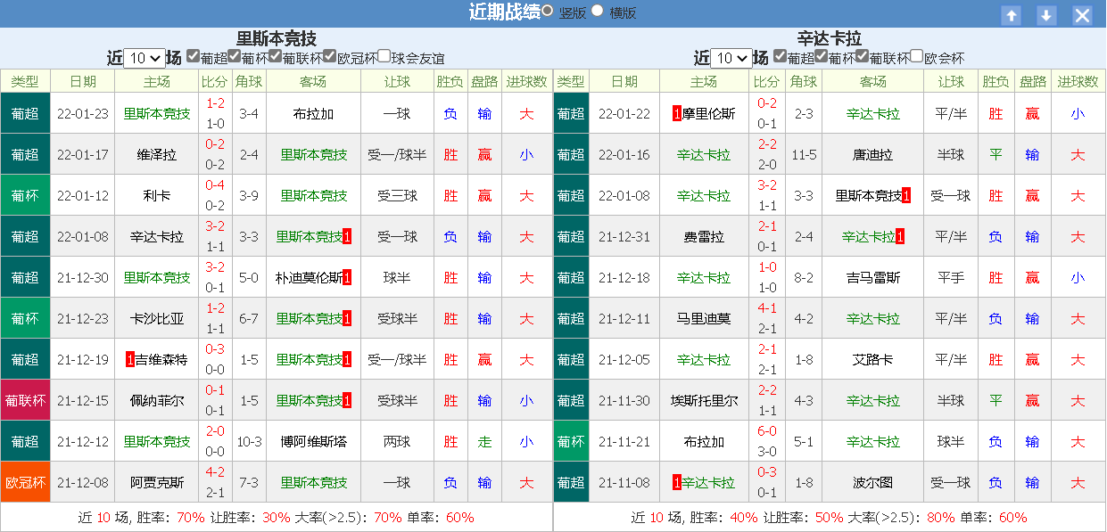Click corner count 6-7
The width and height of the screenshot is (1107, 532).
249,319
